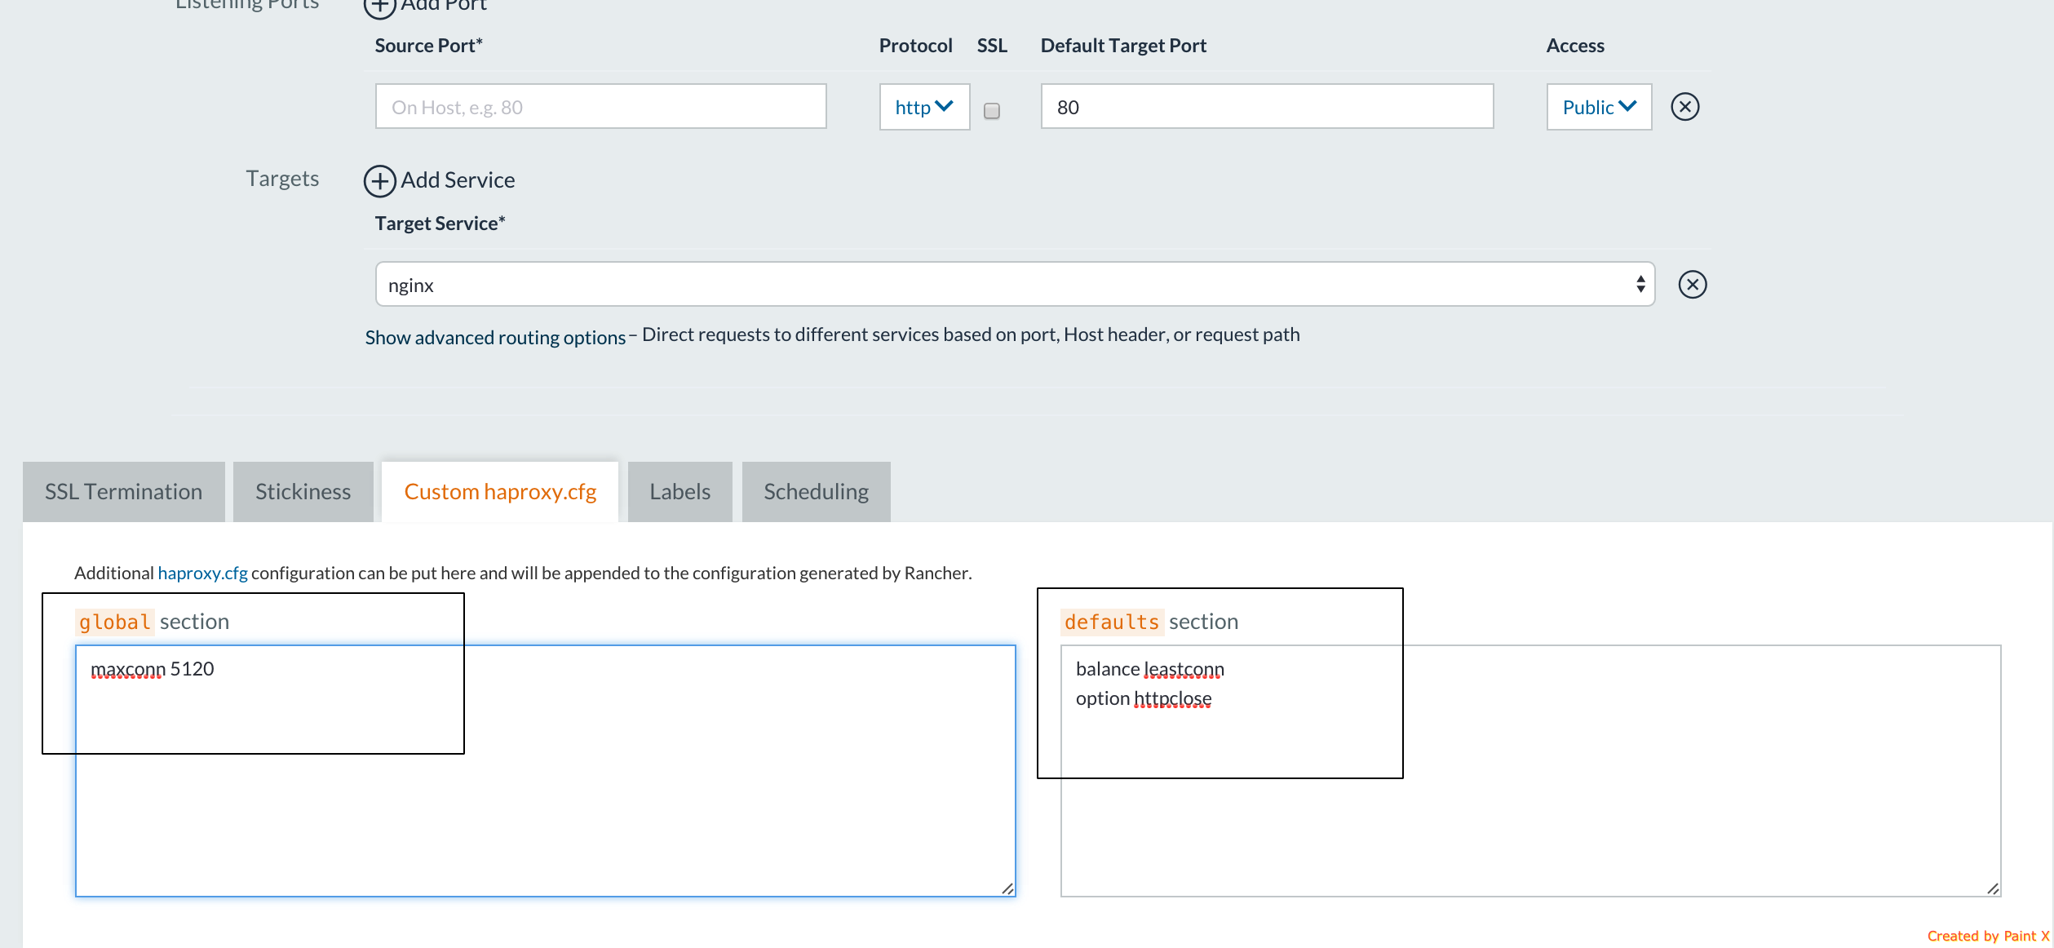Screen dimensions: 2054x948
Task: Click the Default Target Port field
Action: tap(1266, 107)
